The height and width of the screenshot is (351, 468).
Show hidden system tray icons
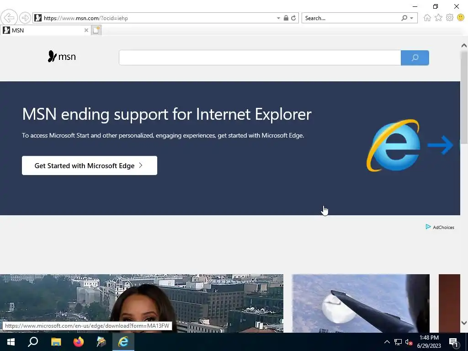387,342
